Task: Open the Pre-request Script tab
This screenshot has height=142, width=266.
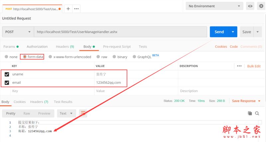Action: [117, 47]
